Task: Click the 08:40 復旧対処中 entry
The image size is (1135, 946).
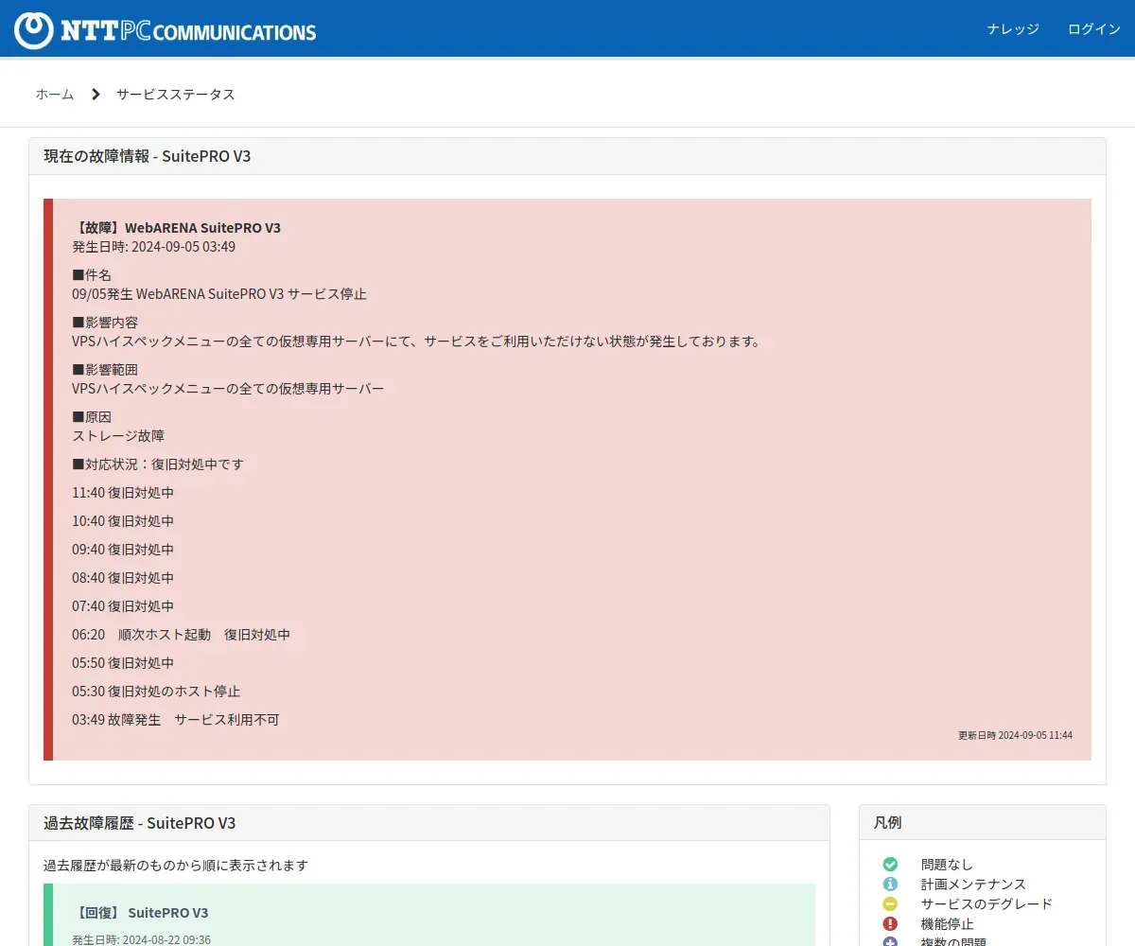Action: coord(123,578)
